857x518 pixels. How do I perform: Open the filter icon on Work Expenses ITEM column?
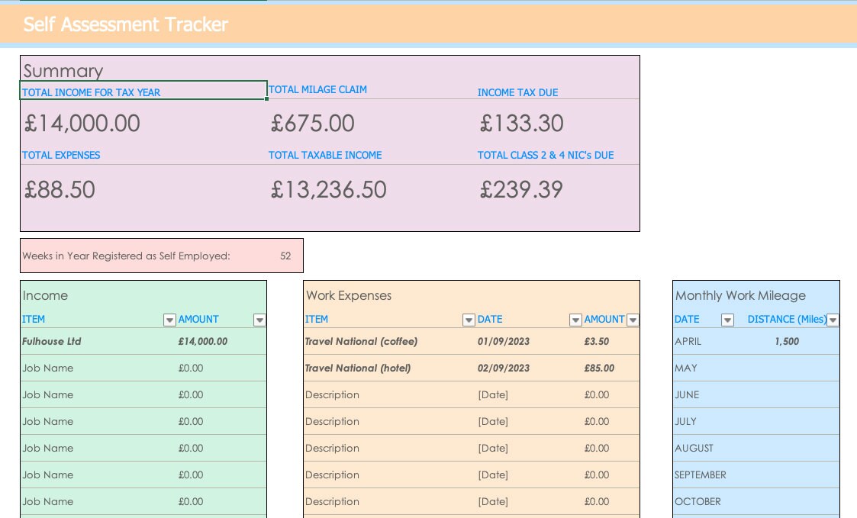click(469, 320)
